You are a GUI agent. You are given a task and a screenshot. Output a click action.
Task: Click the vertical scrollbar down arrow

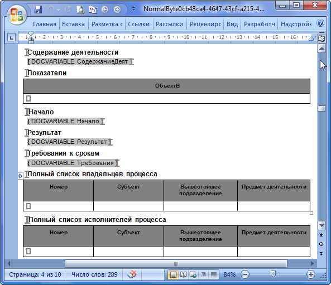point(322,226)
